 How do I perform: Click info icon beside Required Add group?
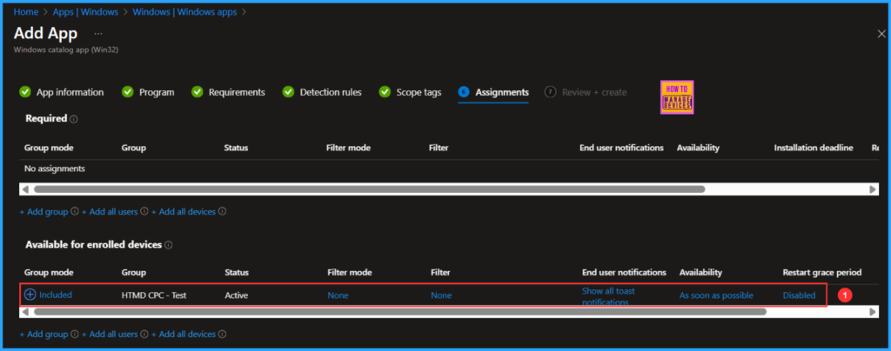tap(74, 211)
